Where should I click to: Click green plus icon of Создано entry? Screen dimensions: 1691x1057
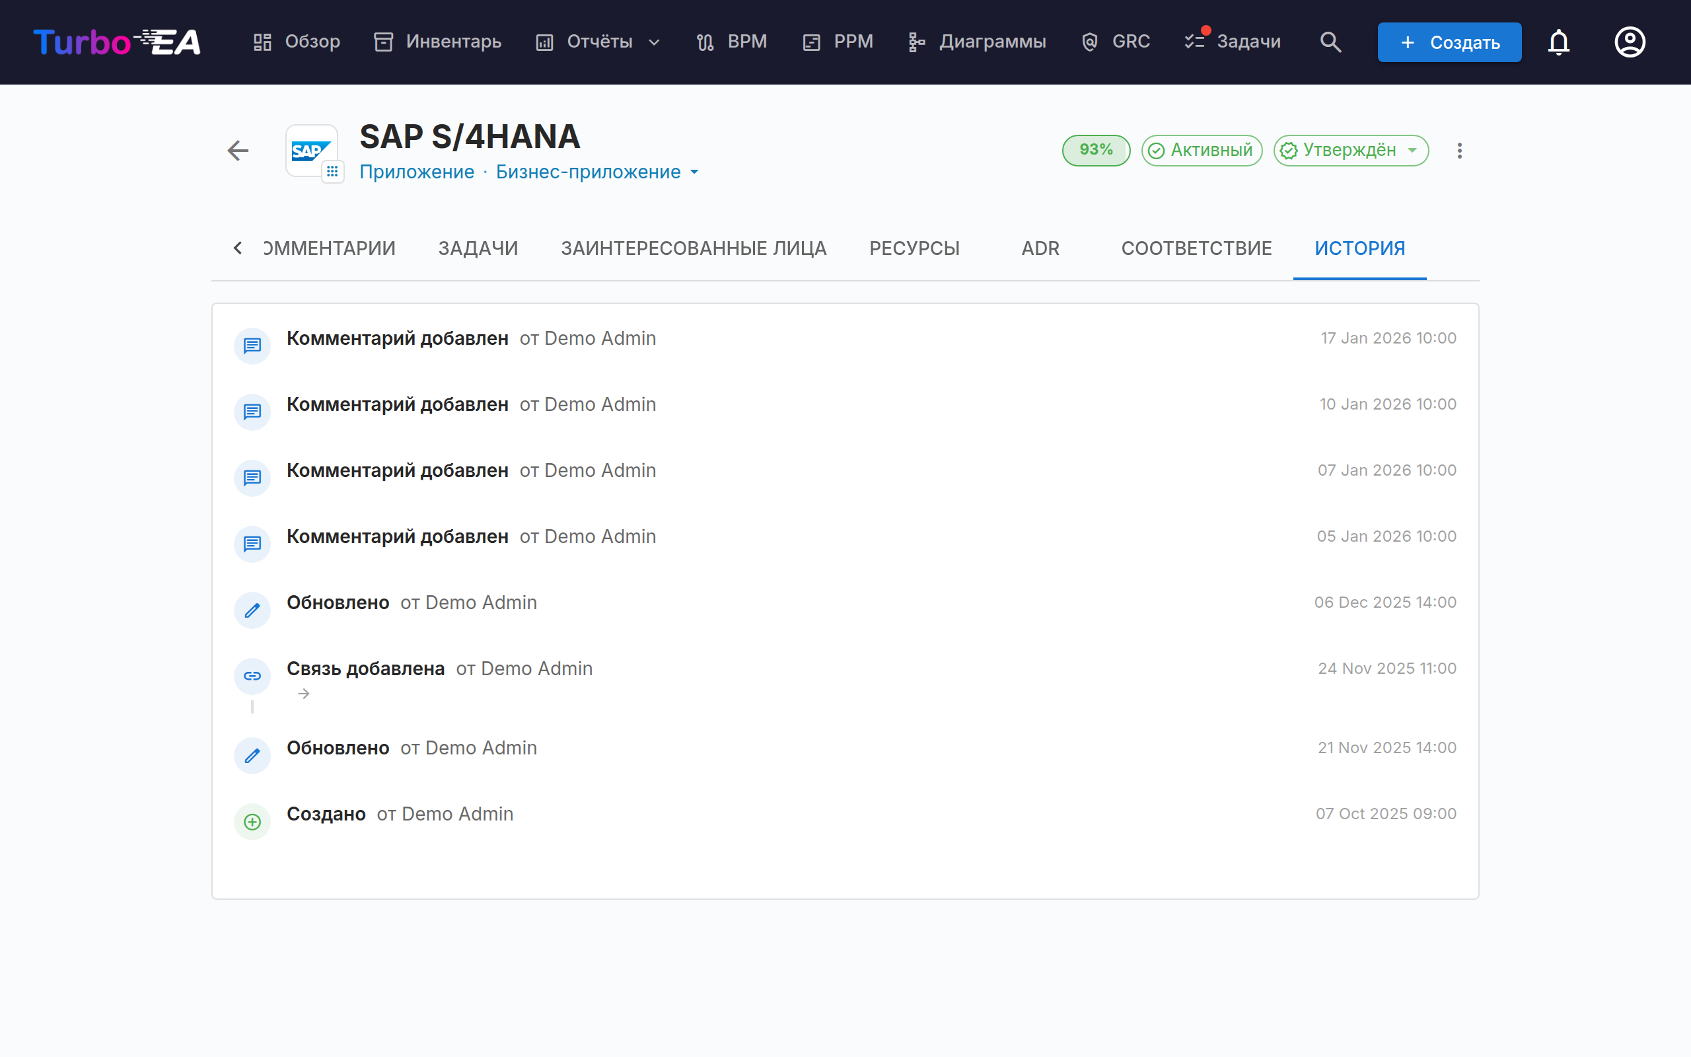(x=252, y=821)
